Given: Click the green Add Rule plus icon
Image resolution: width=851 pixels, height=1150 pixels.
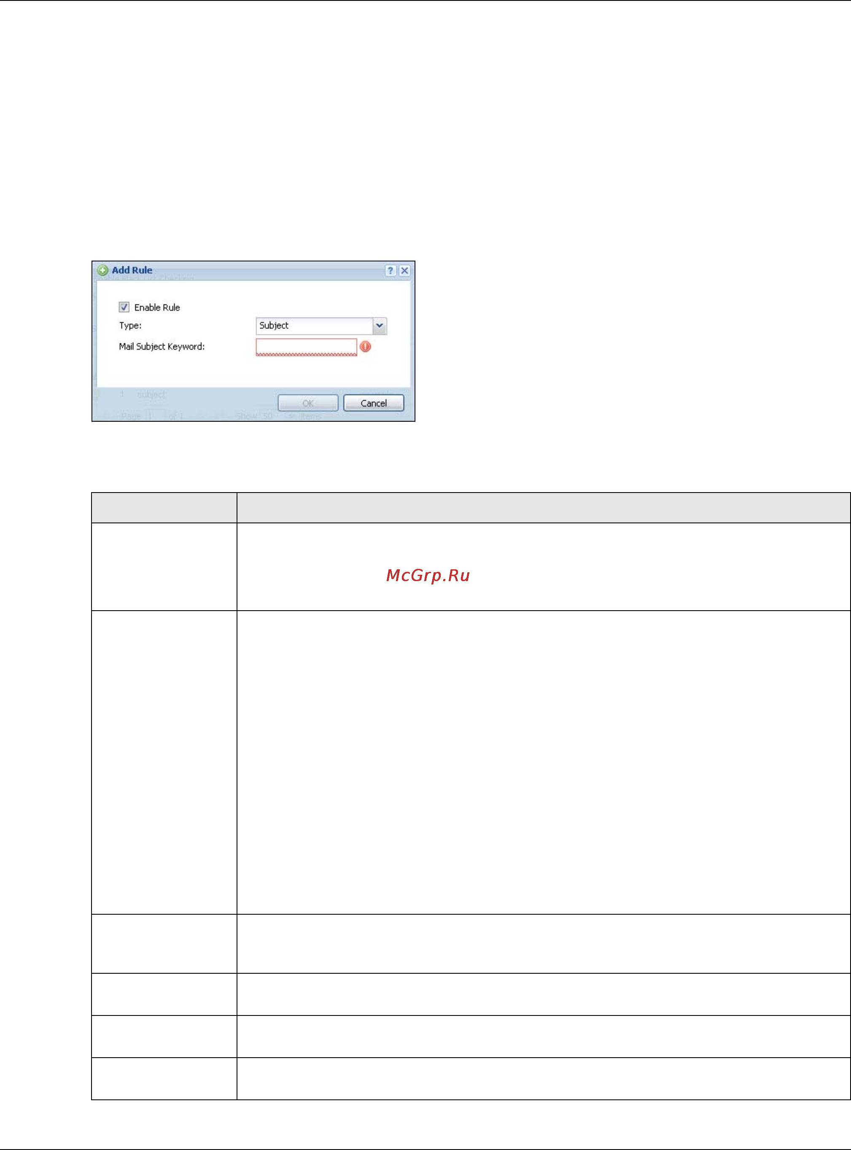Looking at the screenshot, I should click(x=102, y=270).
